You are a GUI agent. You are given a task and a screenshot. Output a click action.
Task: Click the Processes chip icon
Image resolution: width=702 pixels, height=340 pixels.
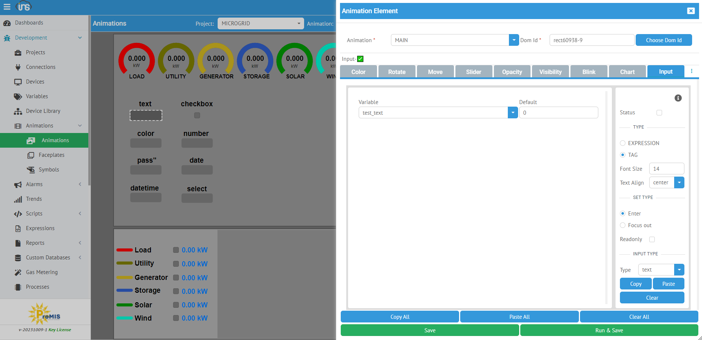(18, 287)
